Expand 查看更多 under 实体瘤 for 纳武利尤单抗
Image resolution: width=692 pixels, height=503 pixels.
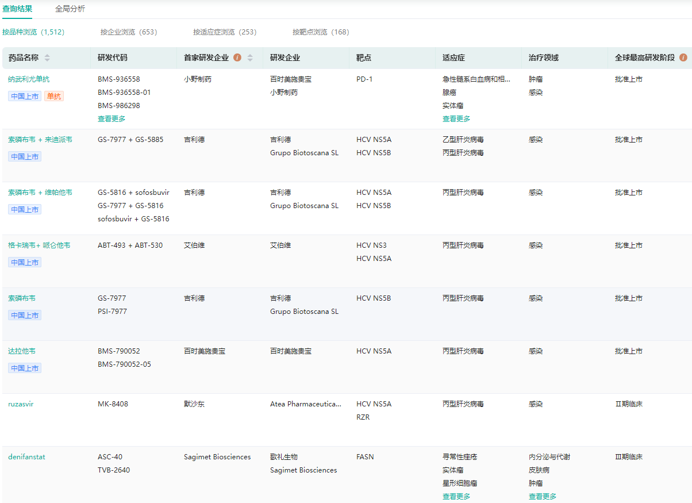pos(456,119)
